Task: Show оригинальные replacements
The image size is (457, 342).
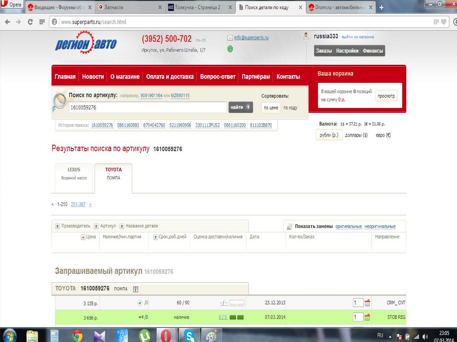Action: tap(349, 226)
